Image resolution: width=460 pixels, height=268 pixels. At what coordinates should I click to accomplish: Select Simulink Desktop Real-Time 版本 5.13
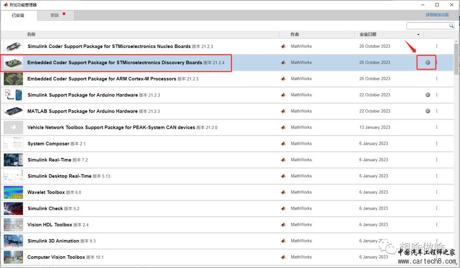pos(69,176)
